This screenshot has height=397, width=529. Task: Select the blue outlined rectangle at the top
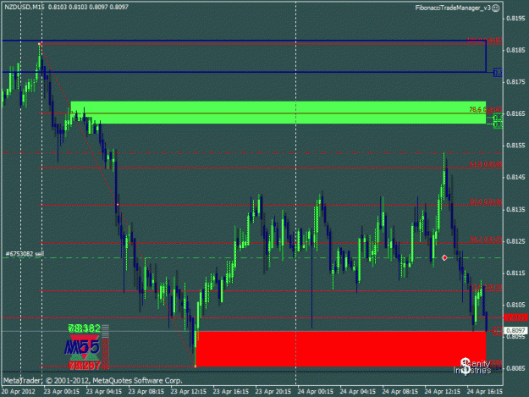(x=244, y=57)
